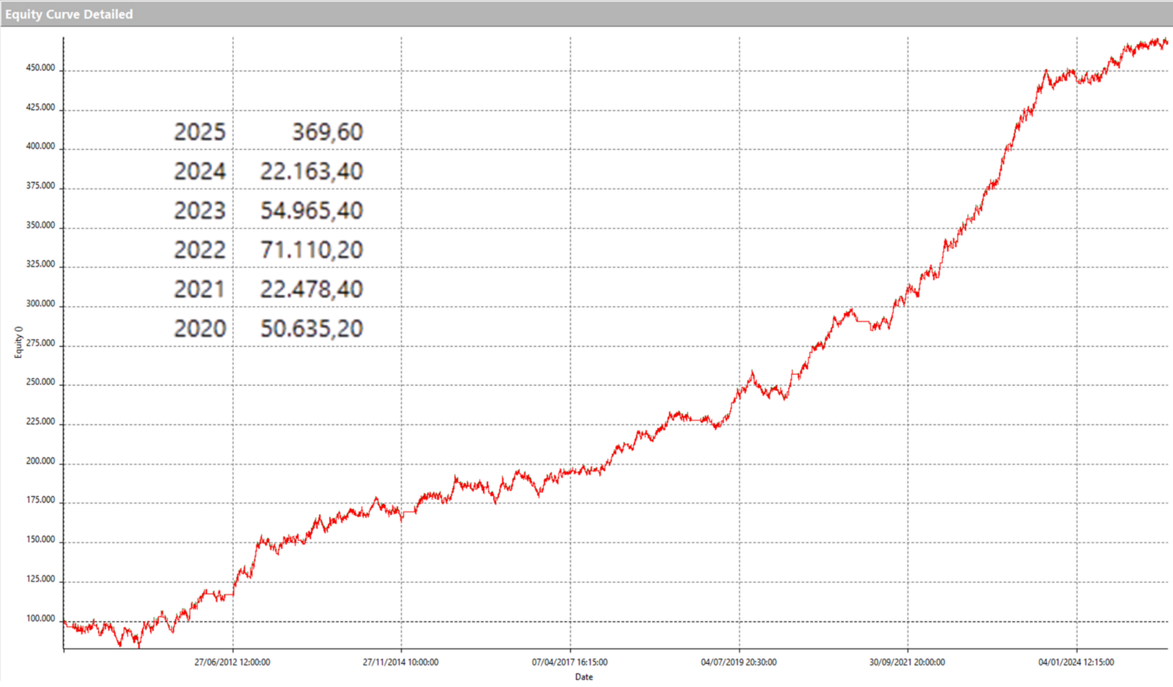Click the 100.000 y-axis baseline label

pos(40,618)
